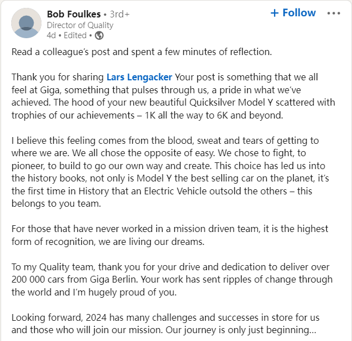Viewport: 352px width, 341px height.
Task: Click the 'Thank you for sharing' text
Action: pos(58,77)
